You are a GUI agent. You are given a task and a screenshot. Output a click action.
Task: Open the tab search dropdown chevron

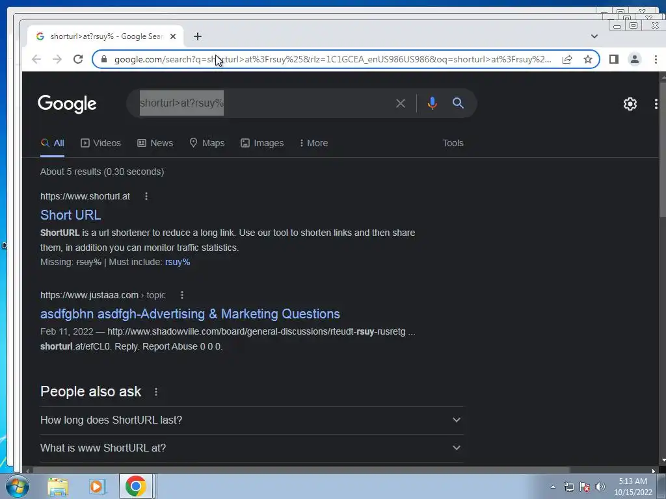point(594,36)
